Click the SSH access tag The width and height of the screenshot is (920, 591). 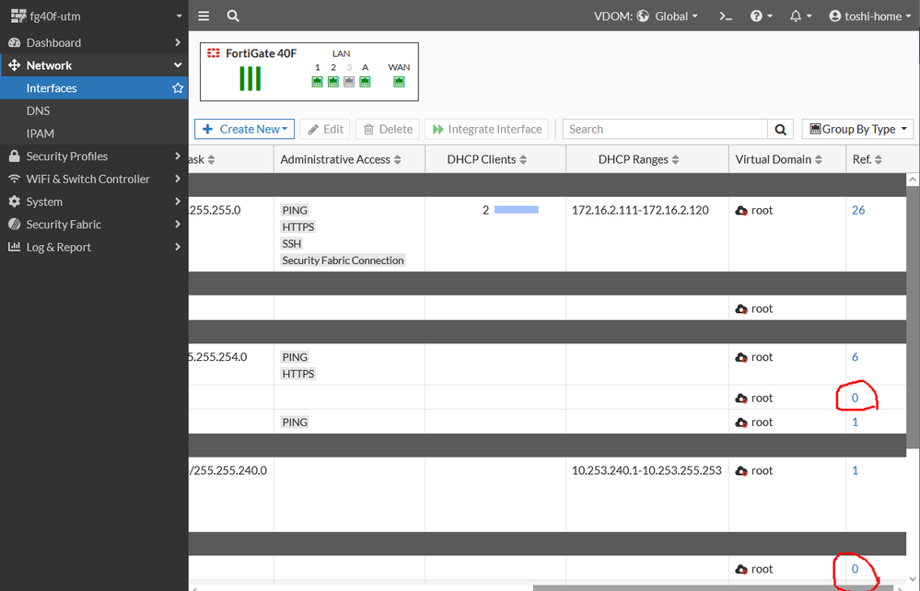pyautogui.click(x=292, y=243)
